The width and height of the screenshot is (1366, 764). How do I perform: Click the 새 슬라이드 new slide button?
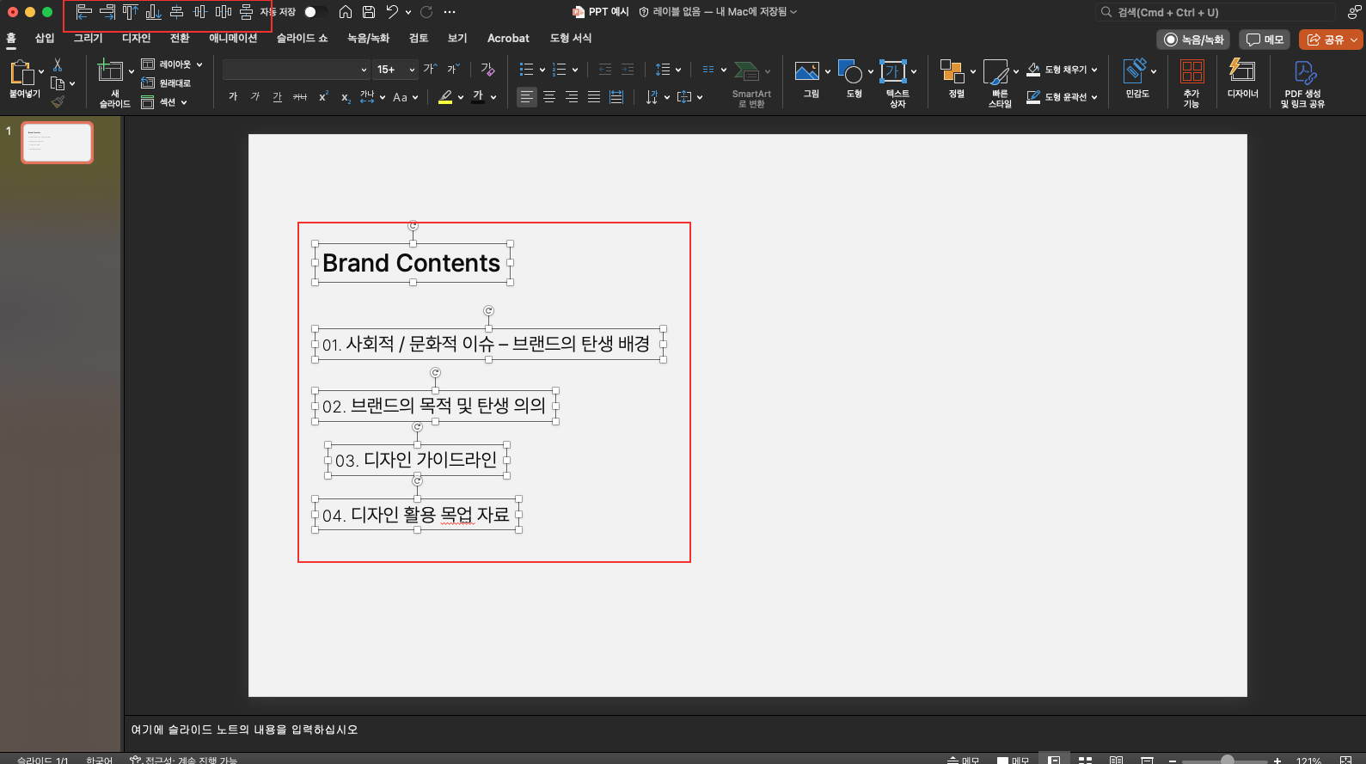point(114,83)
